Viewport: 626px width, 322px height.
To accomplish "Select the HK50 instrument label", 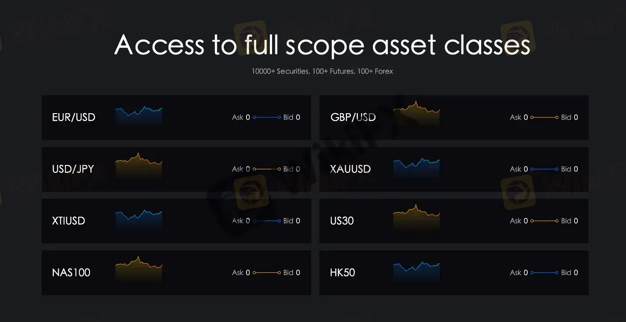I will (x=343, y=273).
